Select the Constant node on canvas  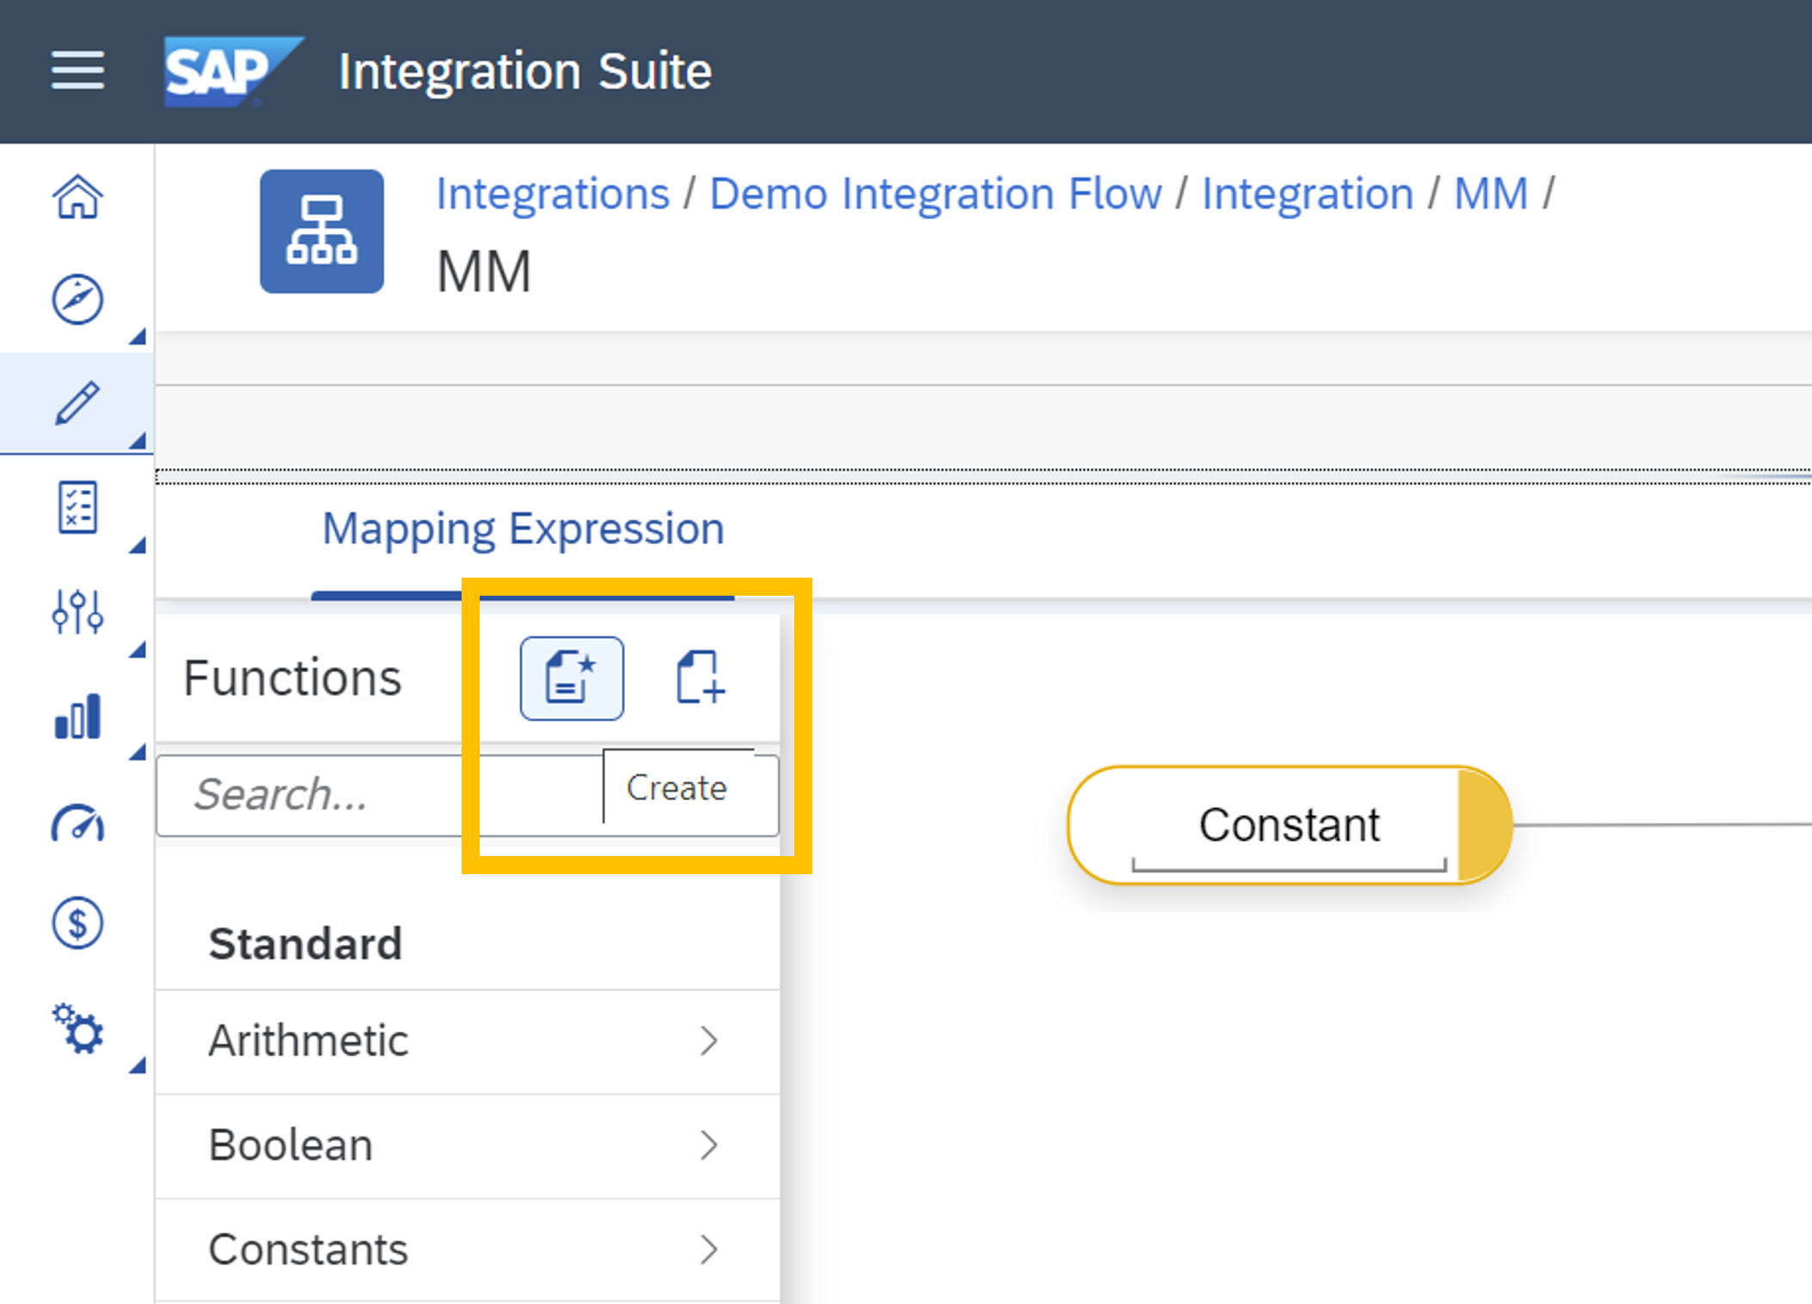pyautogui.click(x=1288, y=825)
